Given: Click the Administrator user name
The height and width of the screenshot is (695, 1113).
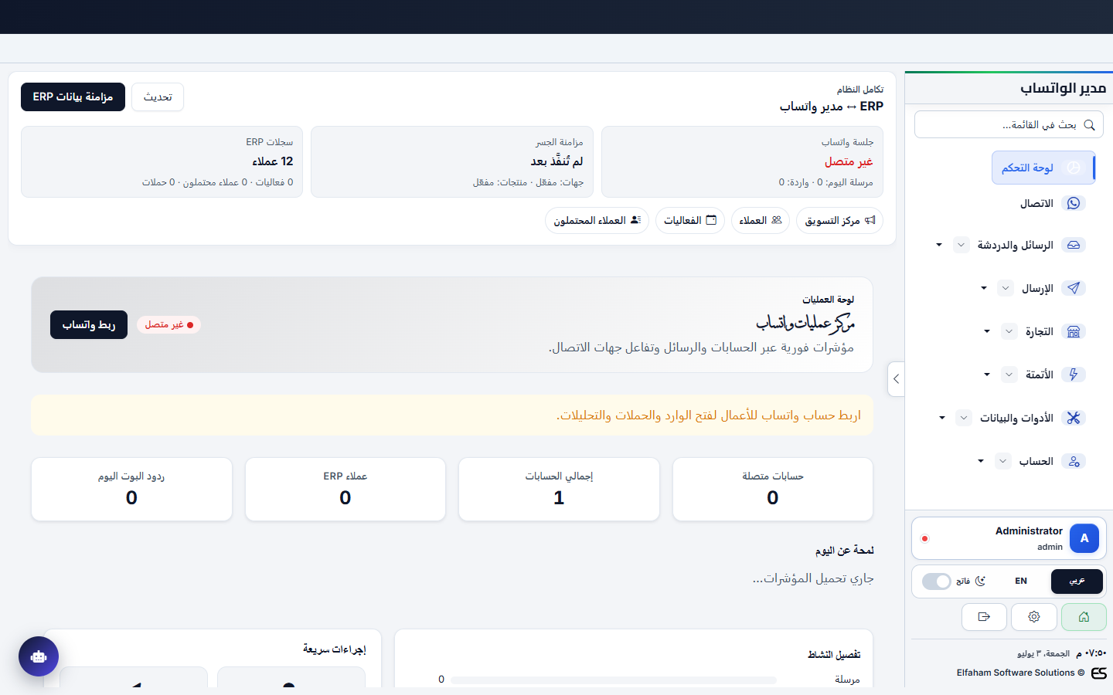Looking at the screenshot, I should point(1029,531).
